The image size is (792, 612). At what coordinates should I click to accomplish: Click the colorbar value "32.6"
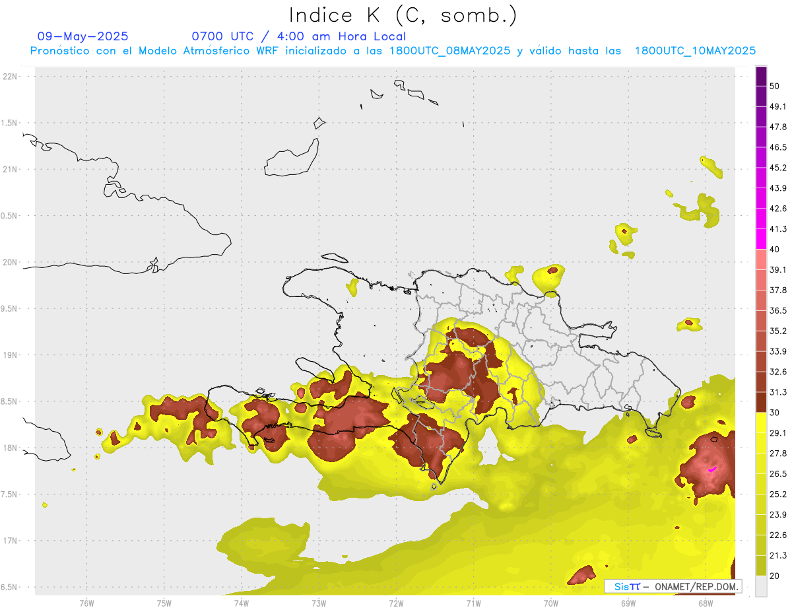pos(777,372)
